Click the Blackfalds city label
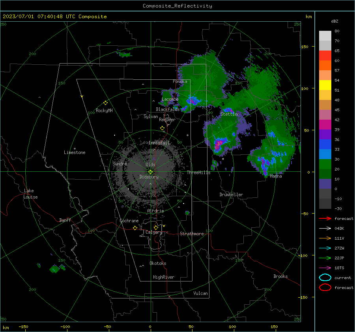 click(168, 109)
